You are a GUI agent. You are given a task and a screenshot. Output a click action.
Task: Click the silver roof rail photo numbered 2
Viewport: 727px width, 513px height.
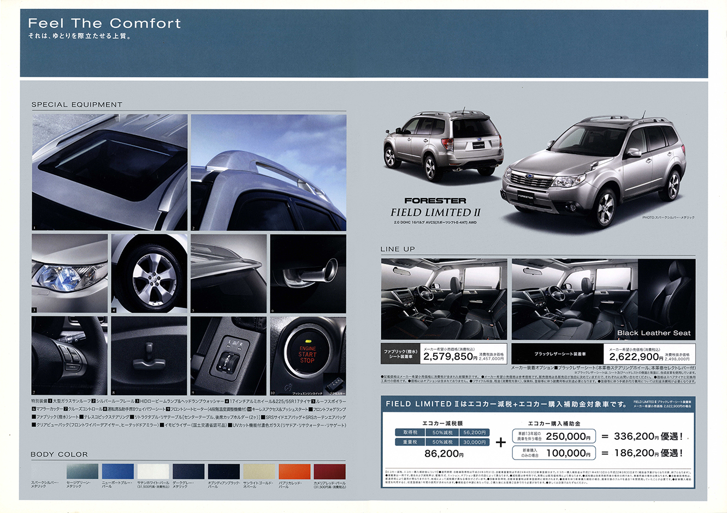(x=268, y=172)
